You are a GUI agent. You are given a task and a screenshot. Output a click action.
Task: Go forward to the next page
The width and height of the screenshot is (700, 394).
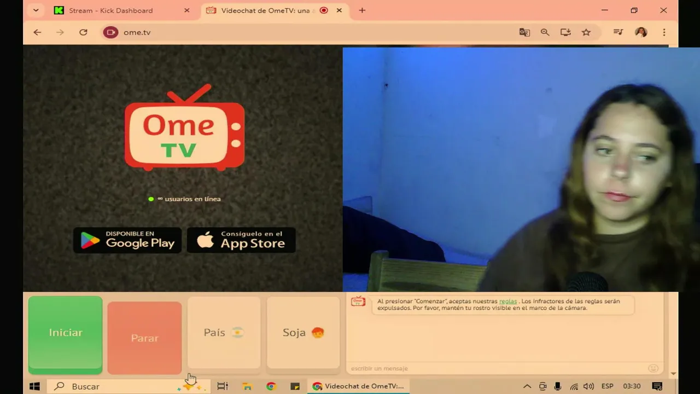tap(60, 32)
